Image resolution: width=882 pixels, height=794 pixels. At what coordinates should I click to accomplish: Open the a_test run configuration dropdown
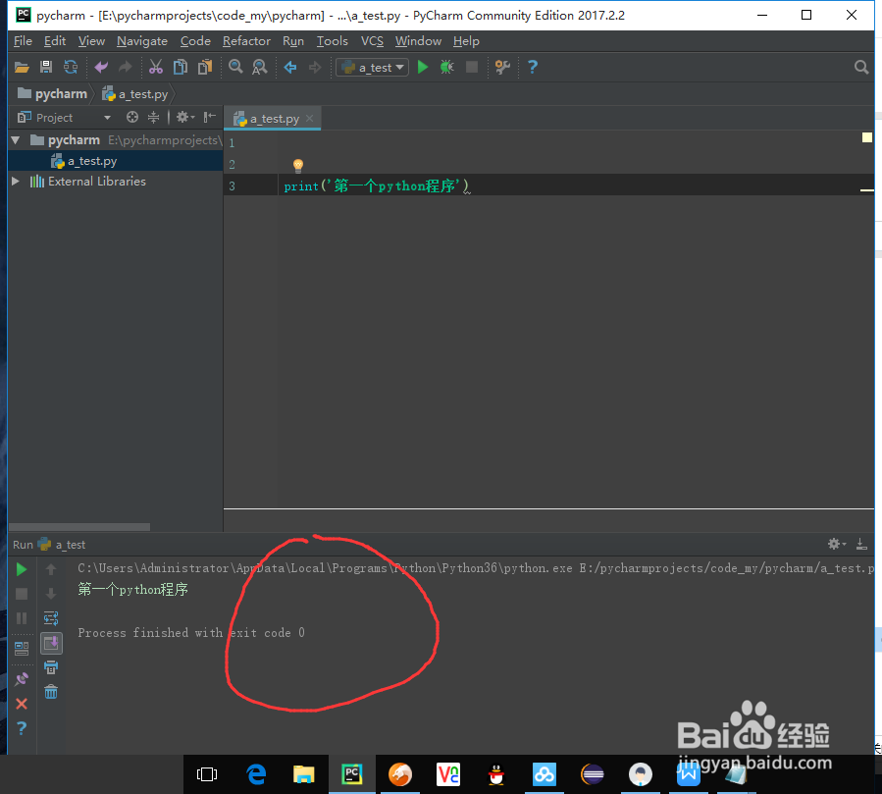click(373, 68)
